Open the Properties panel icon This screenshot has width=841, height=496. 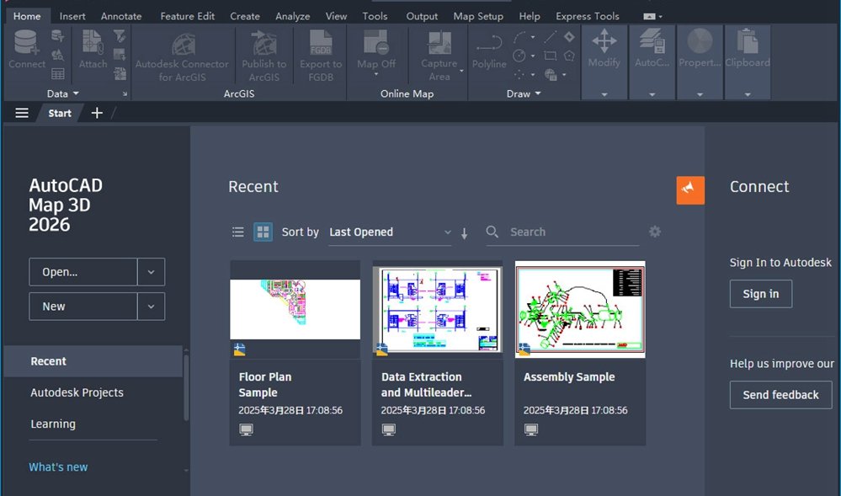700,41
